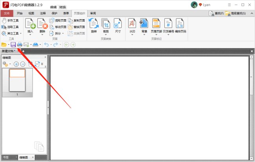Select the 水印 watermark tool

(x=132, y=25)
